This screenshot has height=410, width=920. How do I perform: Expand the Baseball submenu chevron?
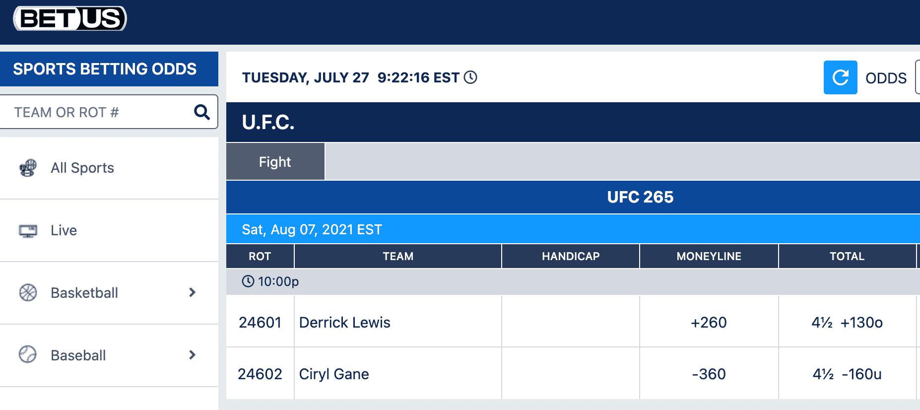193,355
